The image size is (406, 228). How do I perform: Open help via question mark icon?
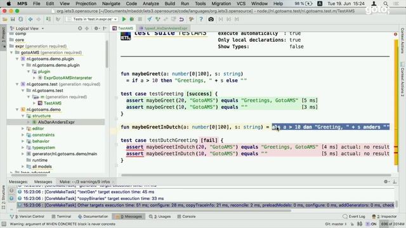pos(201,20)
